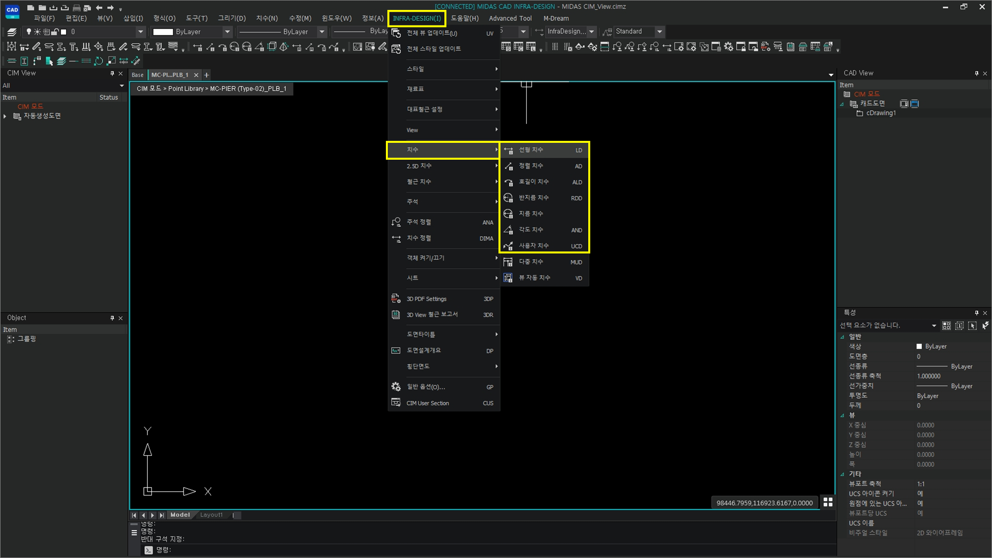Open the layer list dropdown arrow

(141, 32)
